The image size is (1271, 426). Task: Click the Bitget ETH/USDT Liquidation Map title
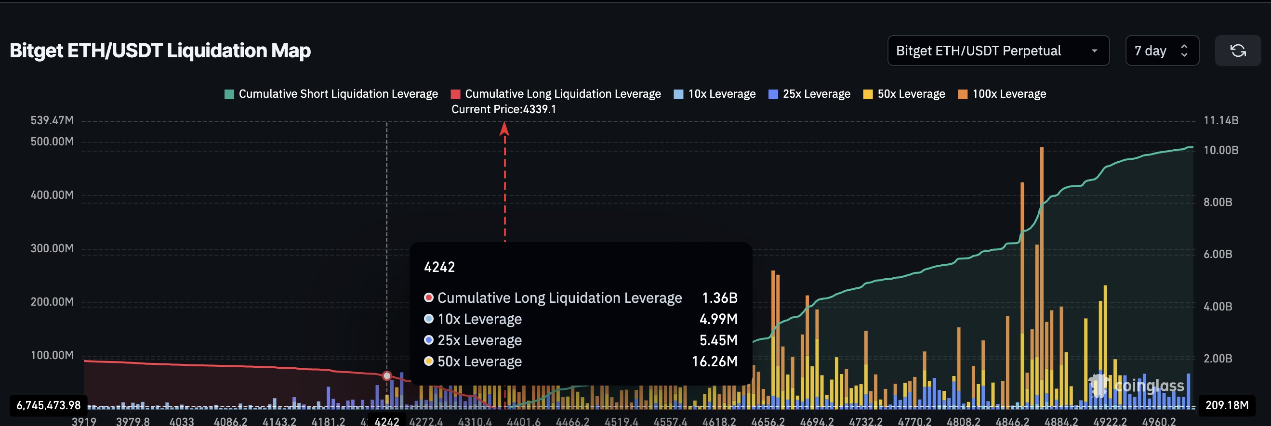160,50
